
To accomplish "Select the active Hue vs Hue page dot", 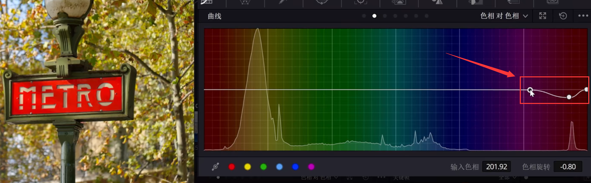I will click(x=374, y=16).
